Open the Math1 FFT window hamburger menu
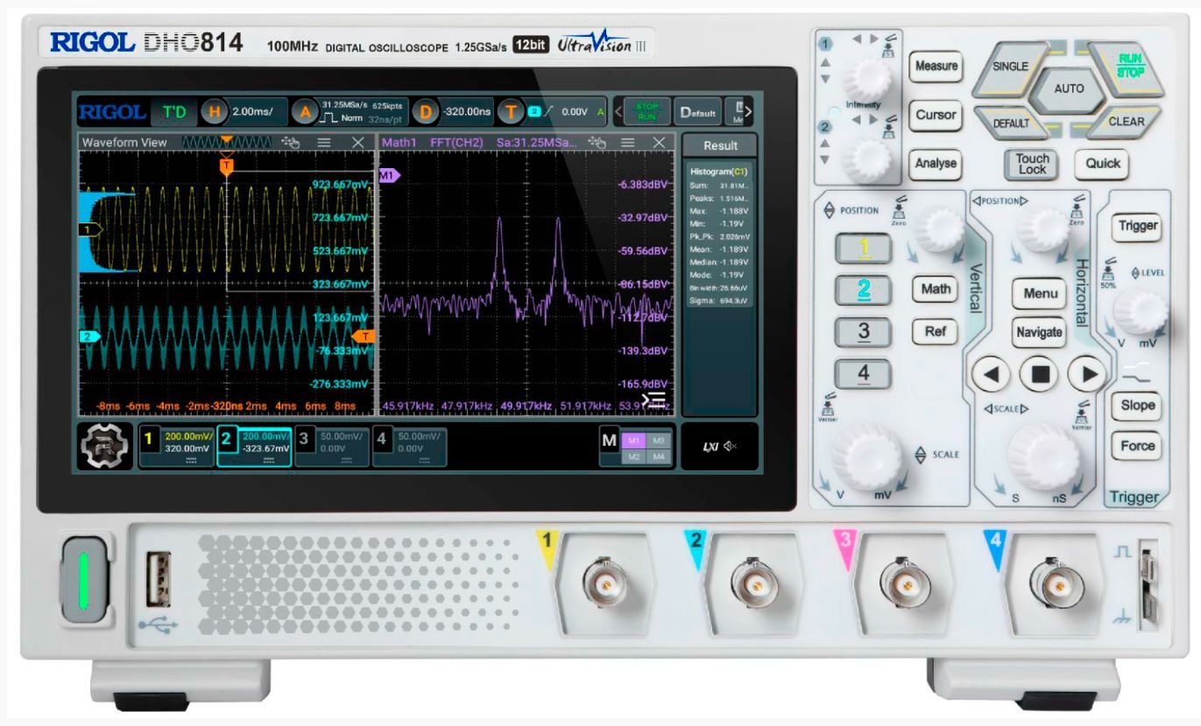1201x726 pixels. [627, 143]
